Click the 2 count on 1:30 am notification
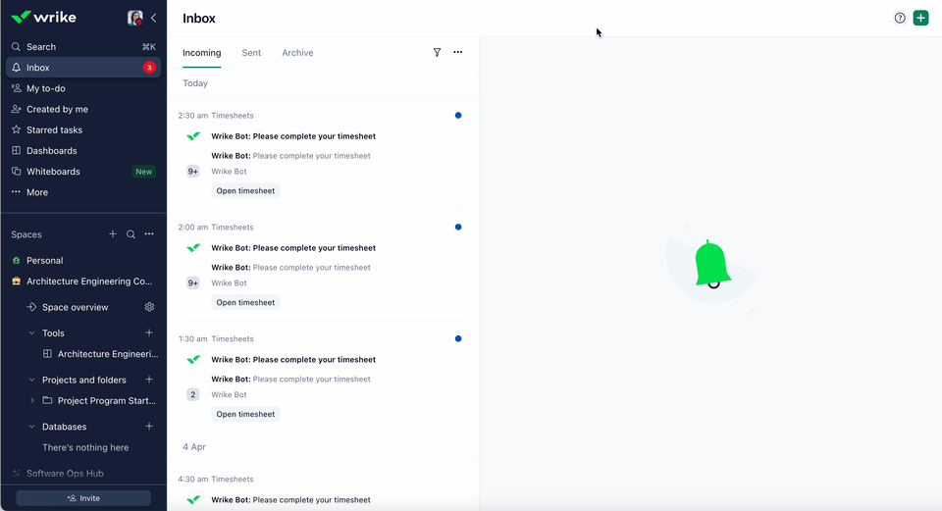 pyautogui.click(x=193, y=394)
